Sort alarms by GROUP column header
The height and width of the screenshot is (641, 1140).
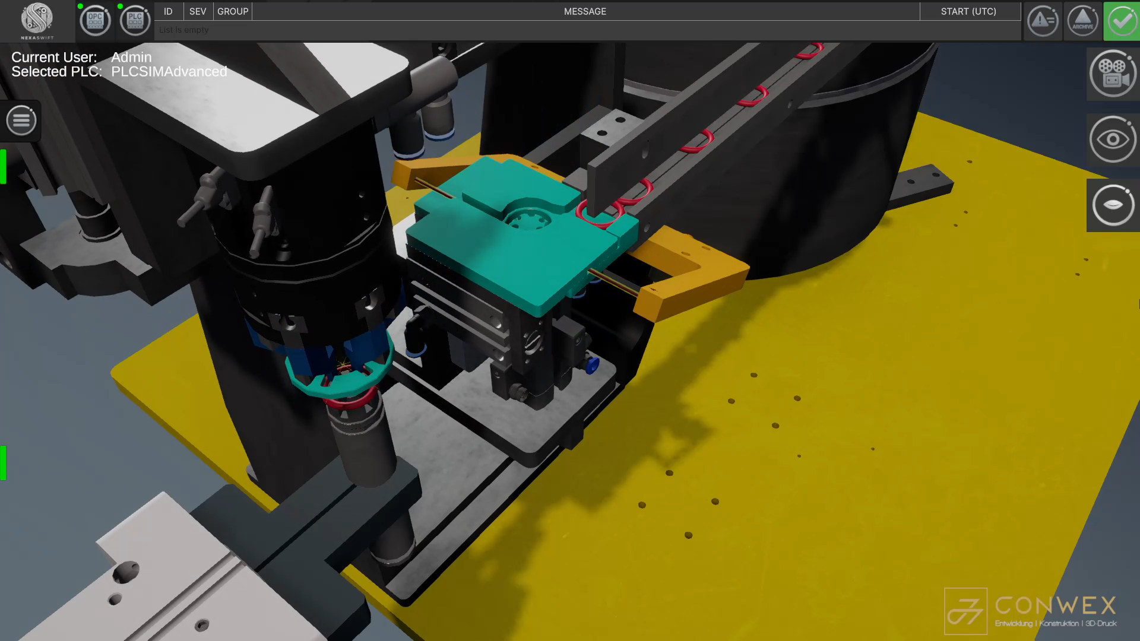(x=233, y=11)
